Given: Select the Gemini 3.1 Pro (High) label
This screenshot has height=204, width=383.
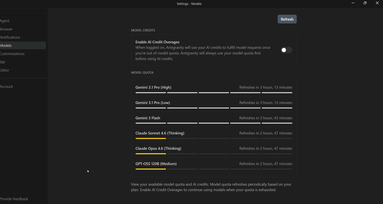Looking at the screenshot, I should [x=153, y=87].
